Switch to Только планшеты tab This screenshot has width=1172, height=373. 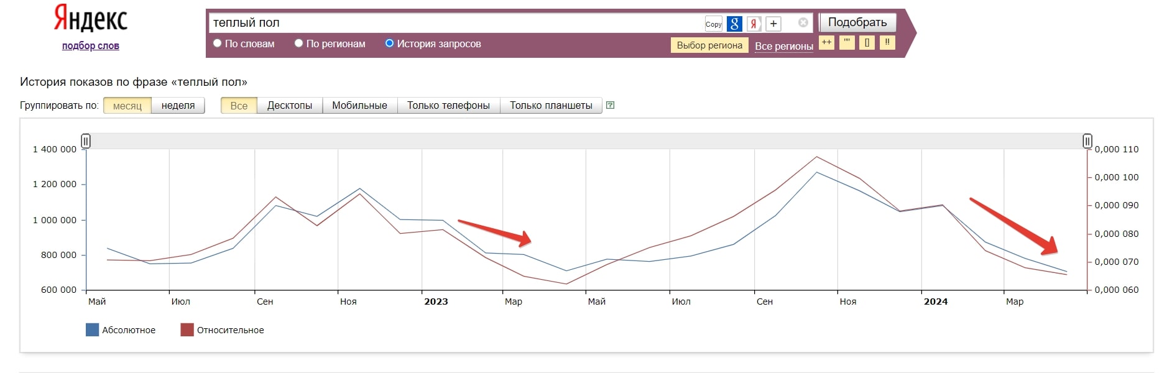point(551,106)
